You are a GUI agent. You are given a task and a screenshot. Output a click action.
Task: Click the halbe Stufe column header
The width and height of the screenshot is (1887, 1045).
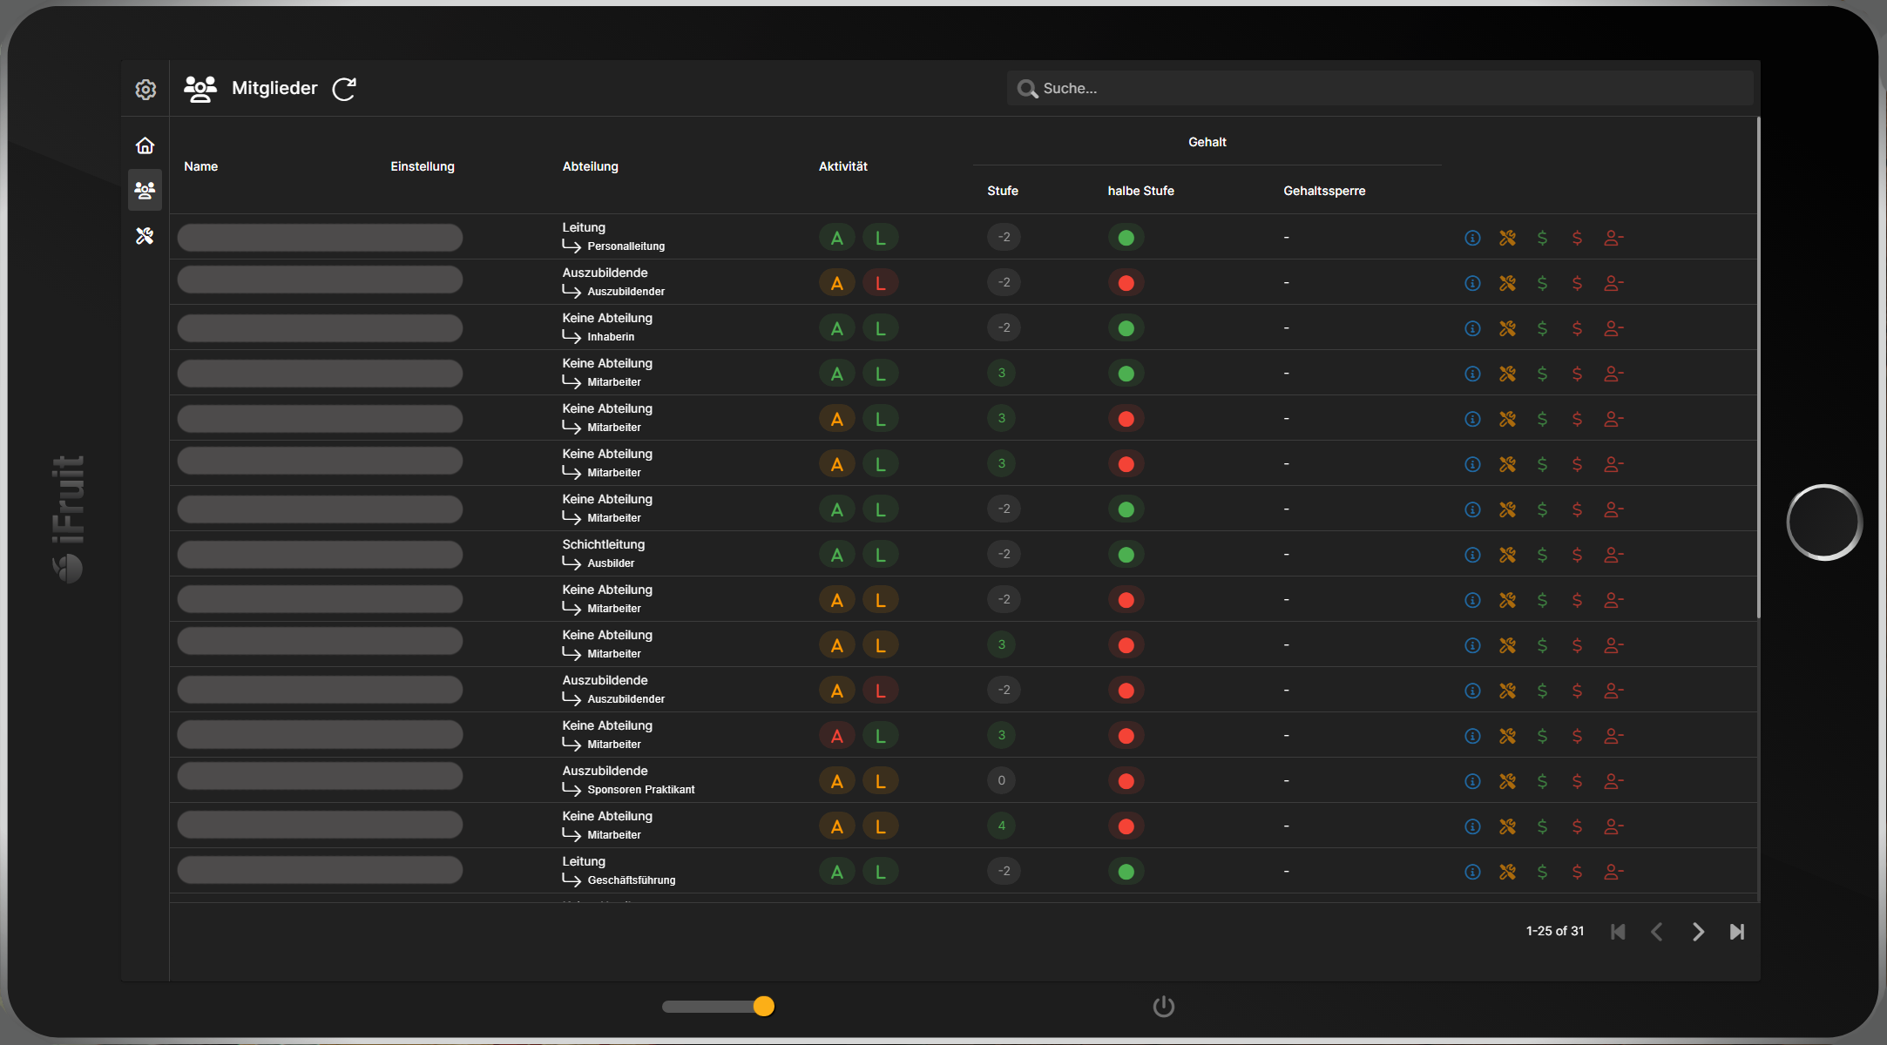pyautogui.click(x=1141, y=191)
